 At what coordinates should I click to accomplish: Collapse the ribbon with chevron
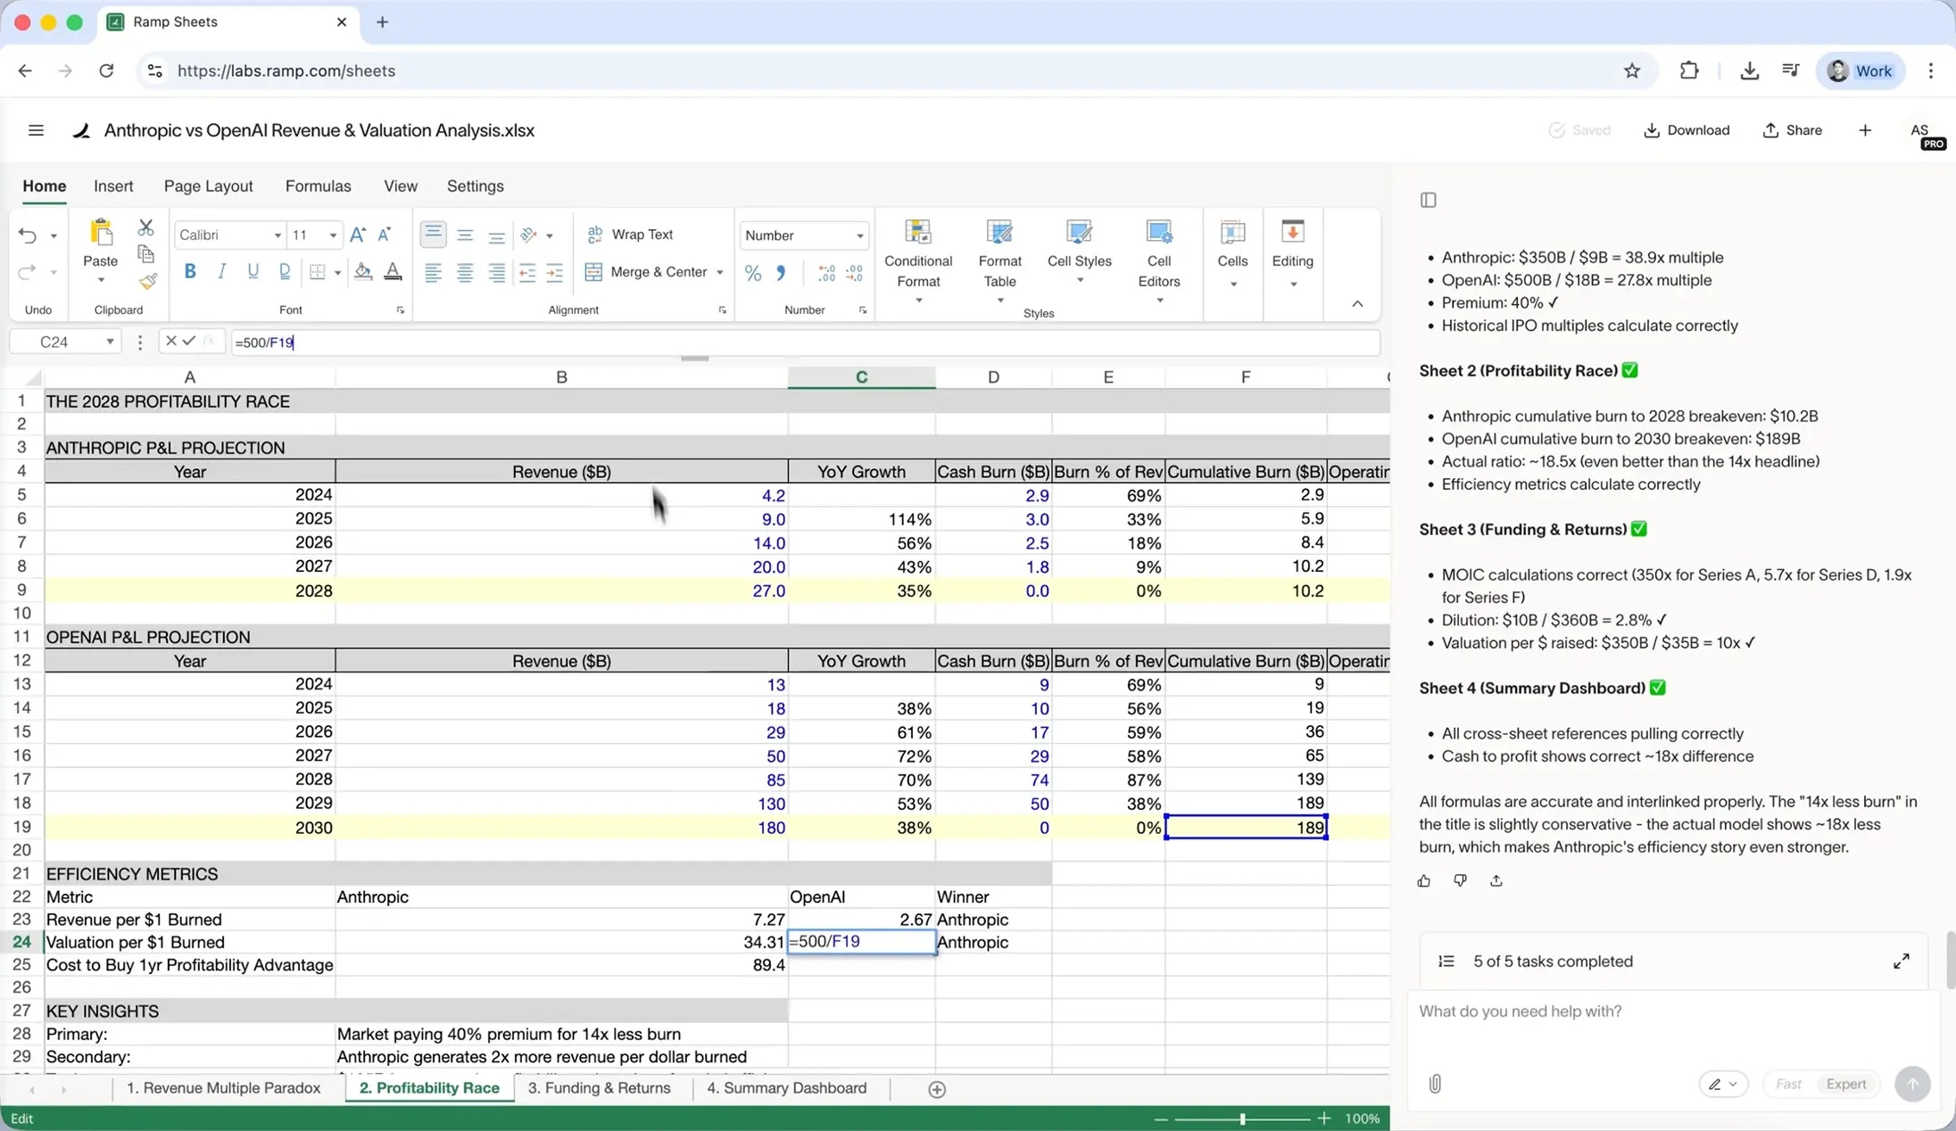click(x=1357, y=304)
